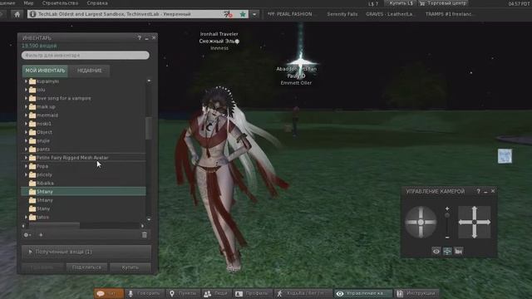Open the Чат chat button
The width and height of the screenshot is (532, 299).
tap(109, 293)
